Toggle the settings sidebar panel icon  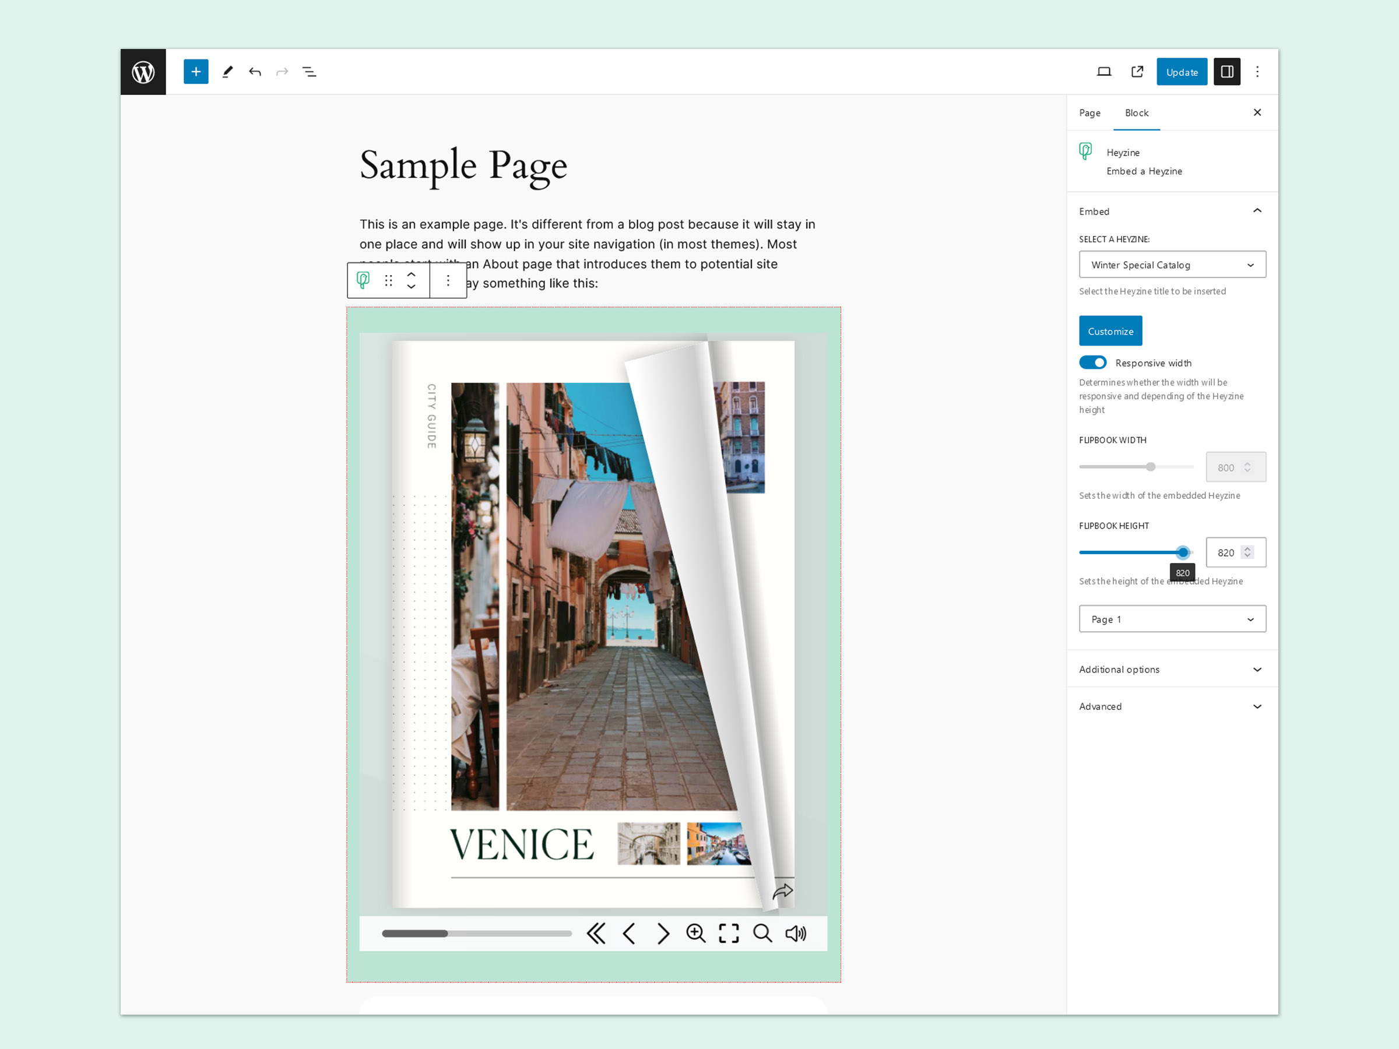(x=1227, y=72)
